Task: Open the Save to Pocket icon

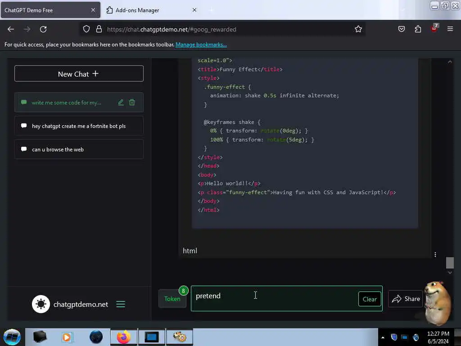Action: click(x=401, y=29)
